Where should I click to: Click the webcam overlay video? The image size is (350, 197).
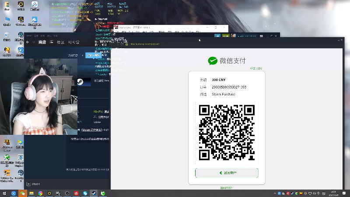click(x=38, y=97)
